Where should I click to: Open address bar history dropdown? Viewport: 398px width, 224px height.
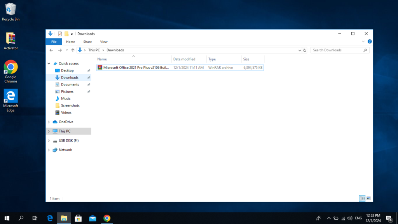coord(300,50)
